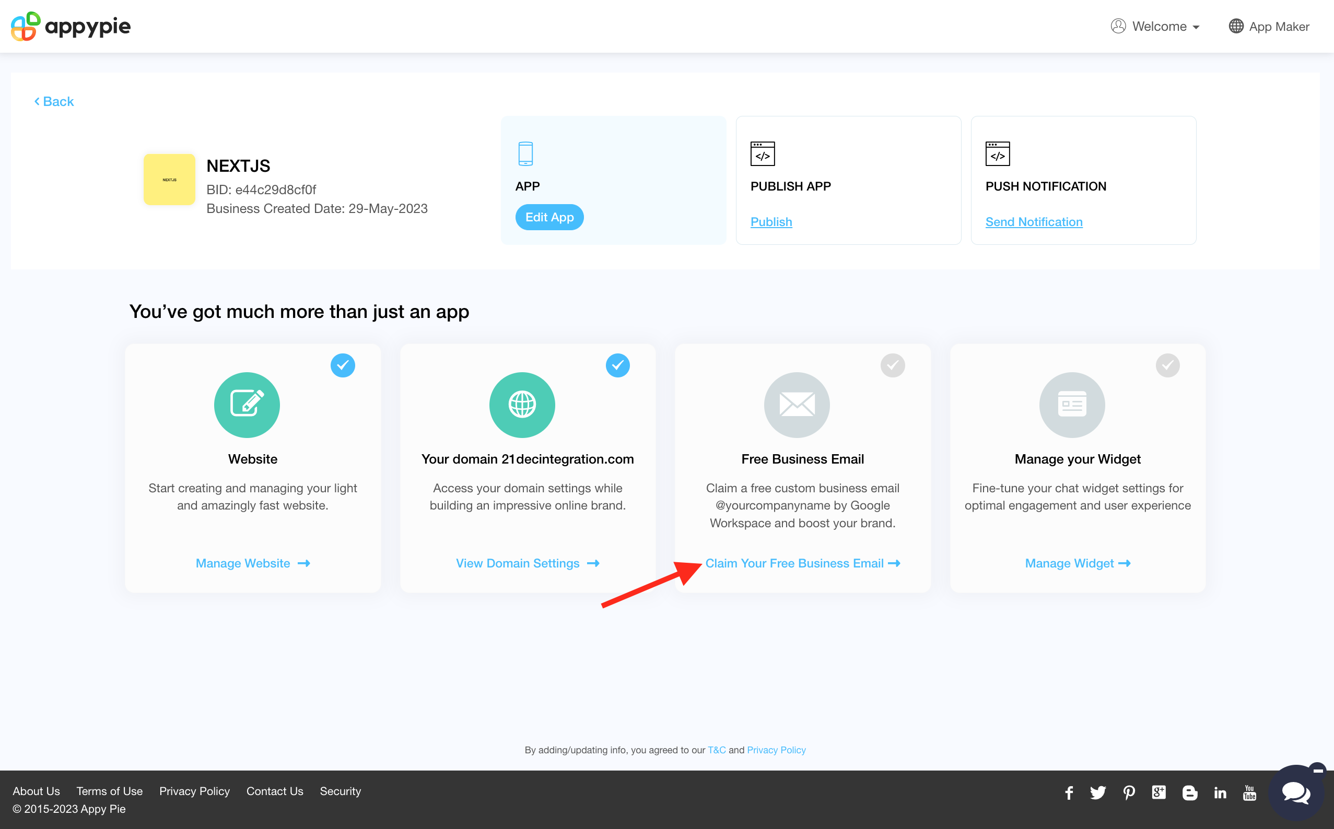Click the Facebook footer icon

(x=1069, y=793)
